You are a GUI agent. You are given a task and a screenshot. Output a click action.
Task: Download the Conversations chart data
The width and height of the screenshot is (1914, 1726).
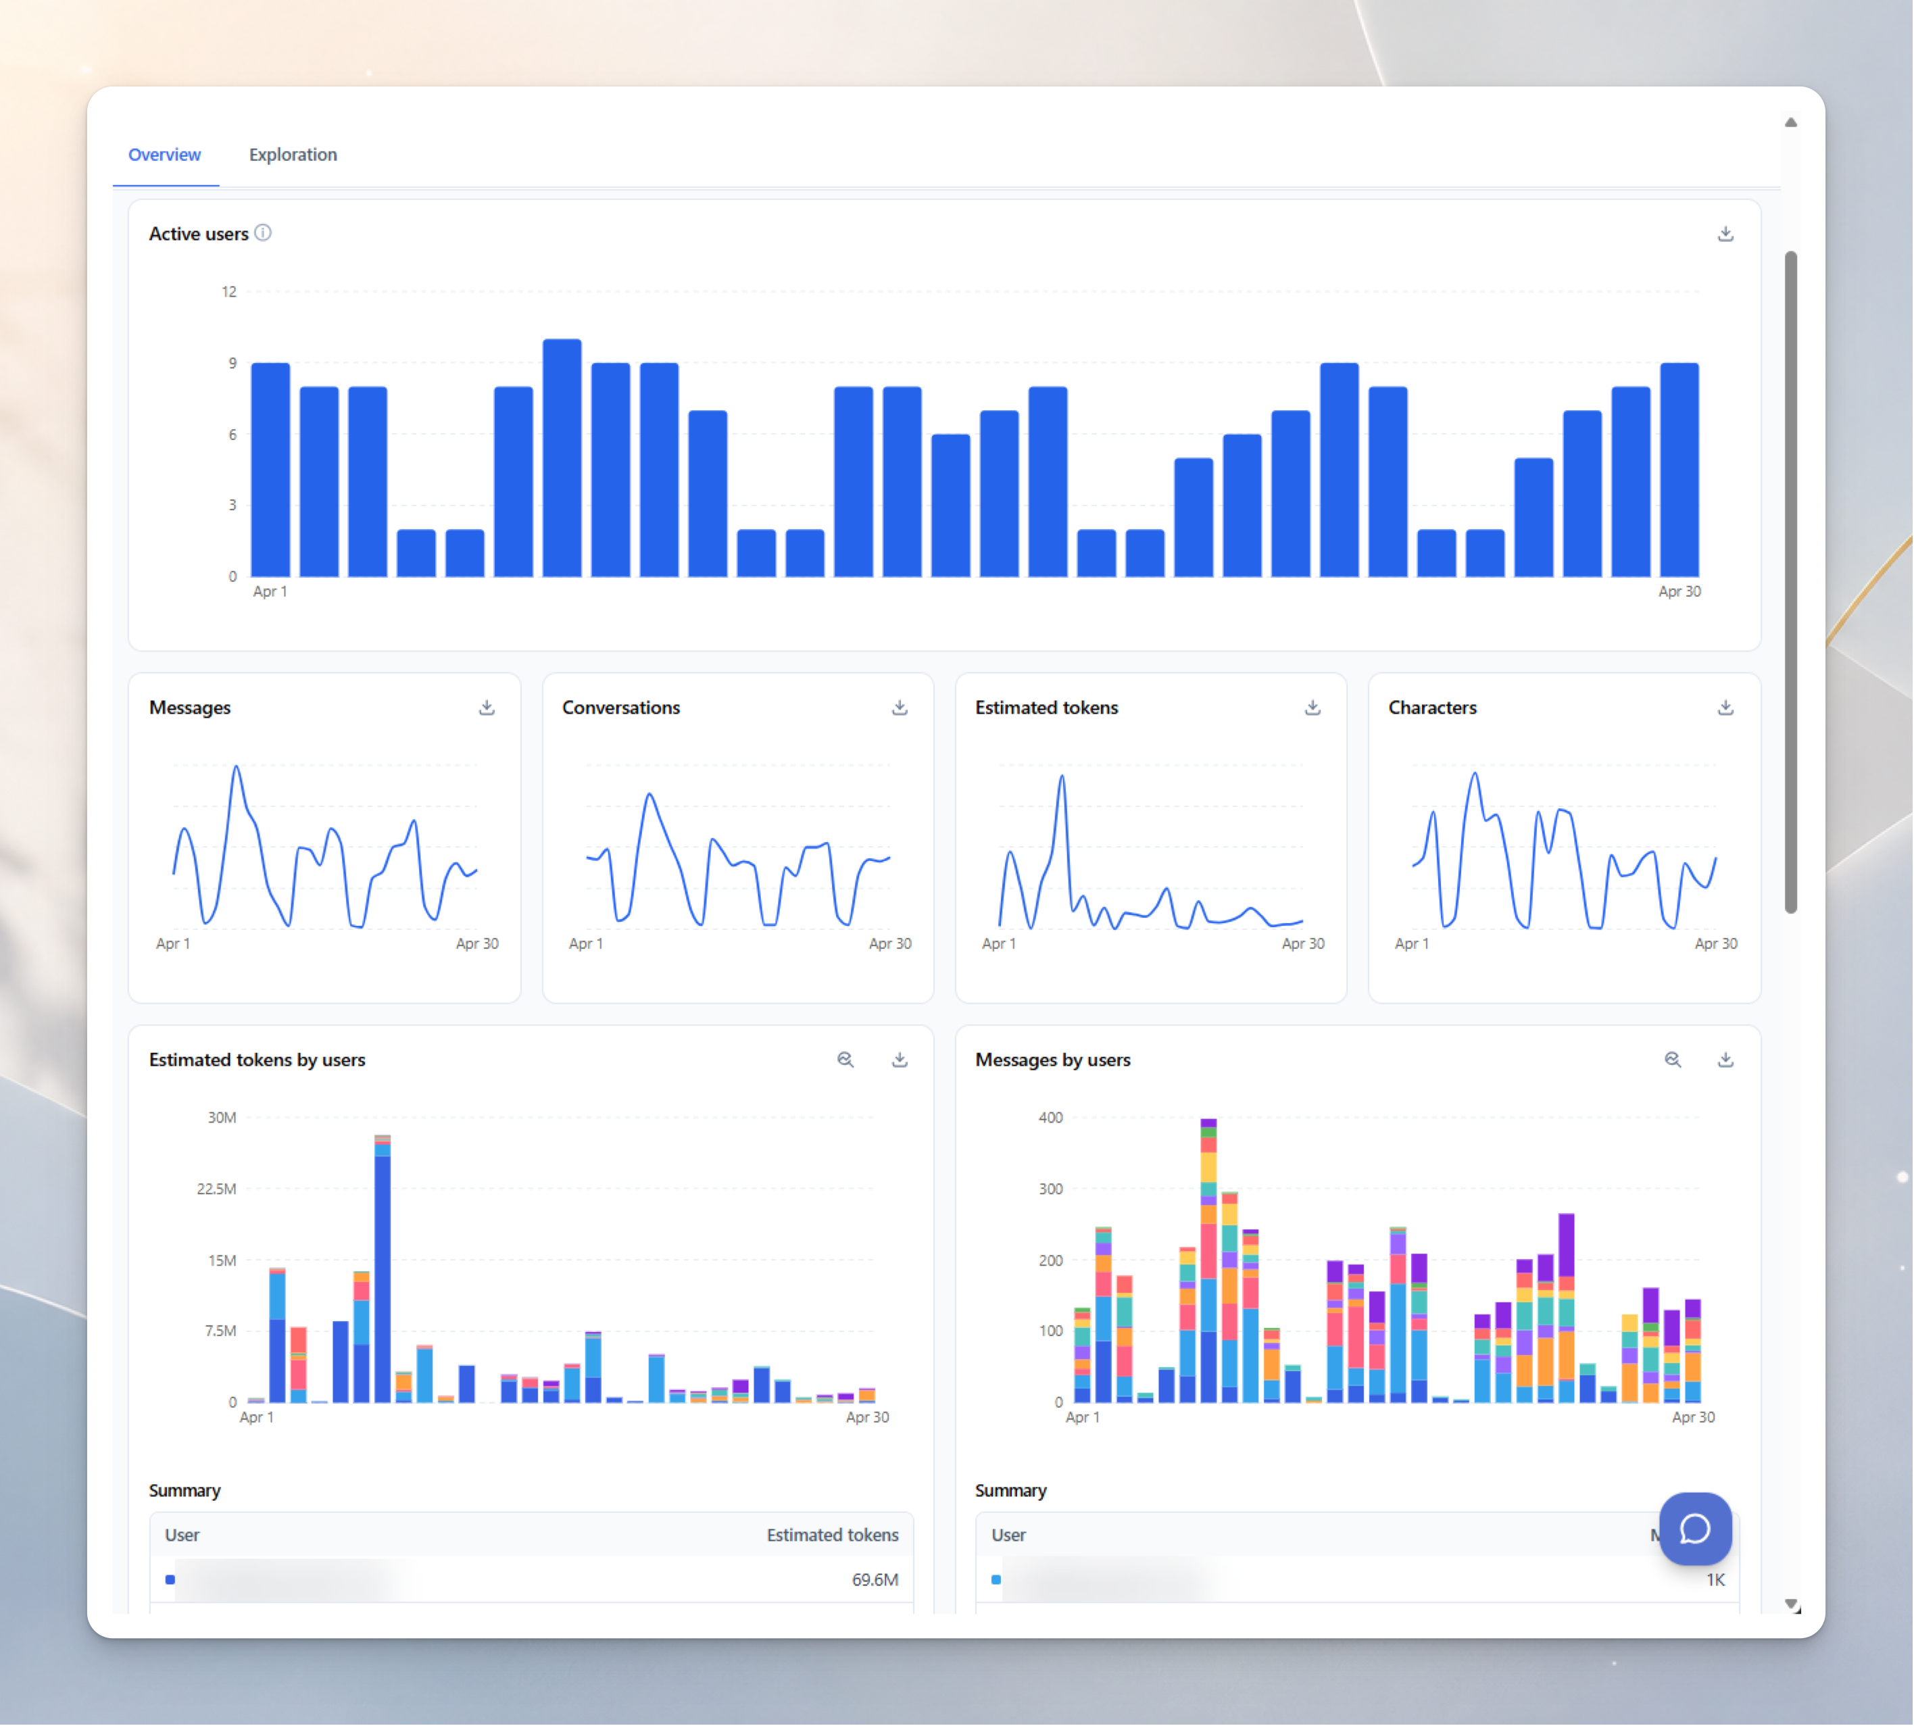click(x=899, y=708)
